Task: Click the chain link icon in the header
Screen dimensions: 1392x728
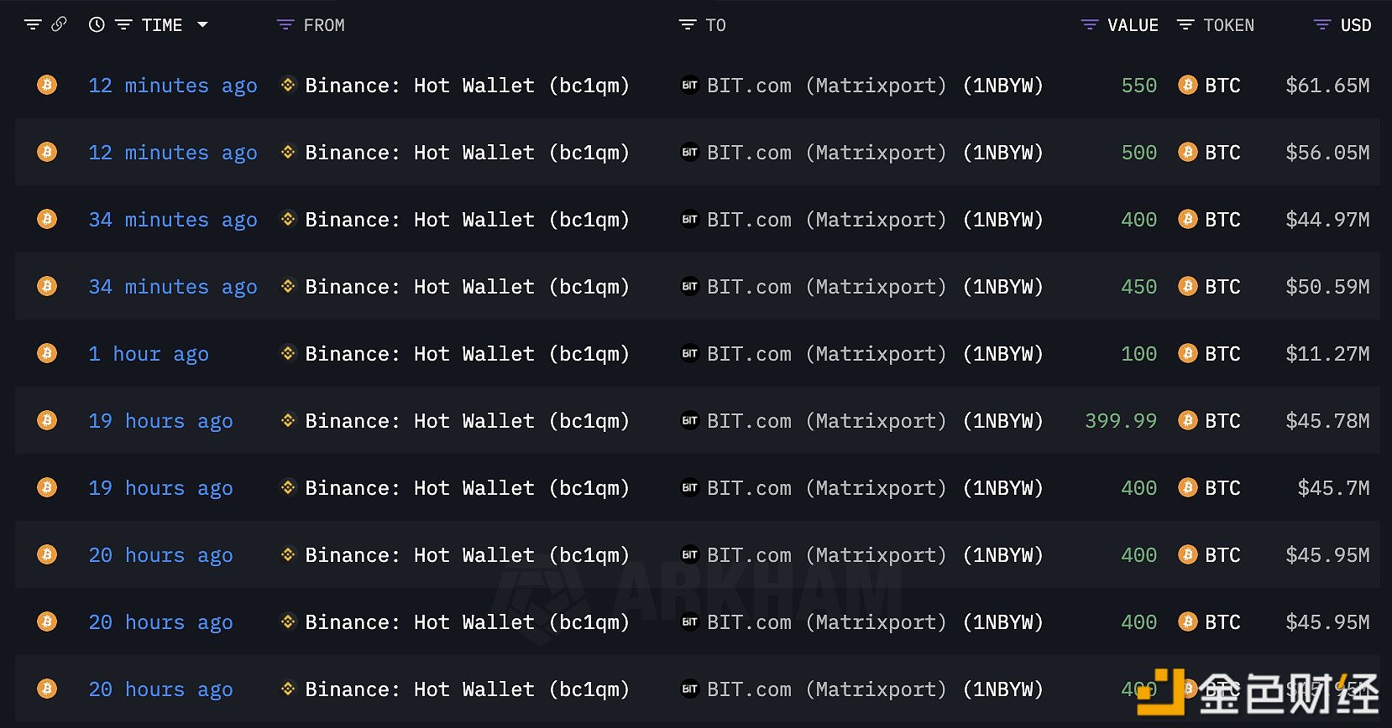Action: click(59, 24)
